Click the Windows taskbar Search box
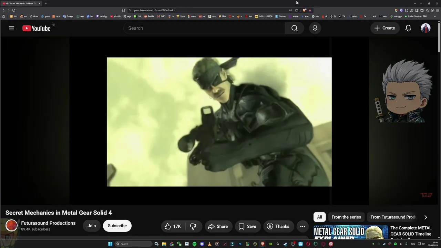441x248 pixels. click(133, 244)
